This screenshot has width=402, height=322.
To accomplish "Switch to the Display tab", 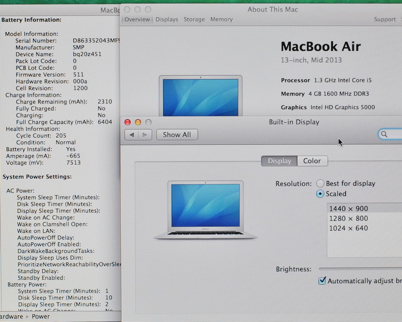I will [x=279, y=161].
